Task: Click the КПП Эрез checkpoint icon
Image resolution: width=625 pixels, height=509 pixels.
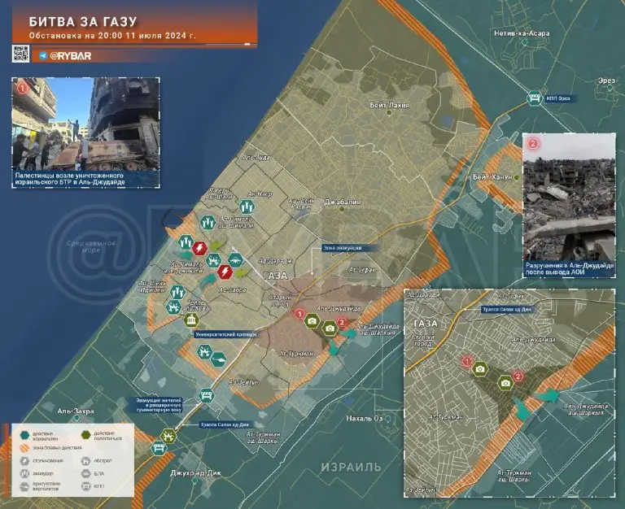Action: [535, 98]
